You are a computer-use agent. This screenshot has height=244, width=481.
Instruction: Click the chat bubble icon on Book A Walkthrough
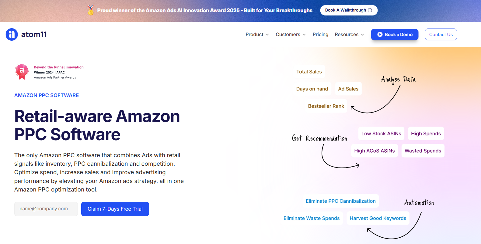click(370, 10)
